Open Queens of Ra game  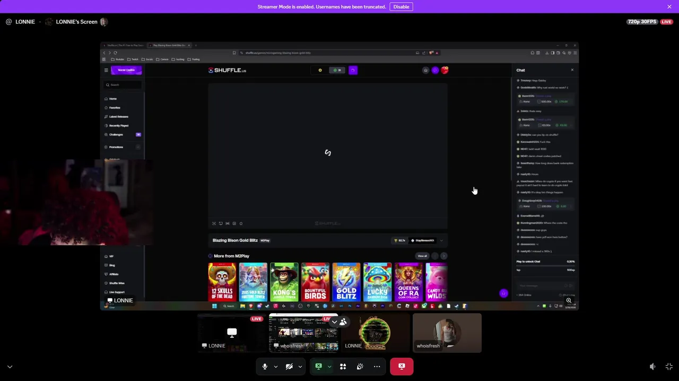(408, 282)
